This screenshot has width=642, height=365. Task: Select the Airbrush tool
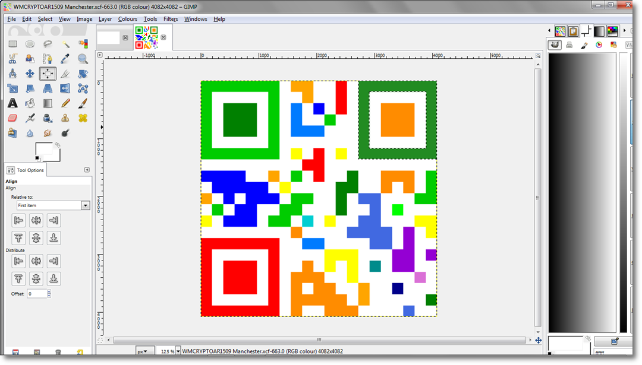(x=30, y=118)
